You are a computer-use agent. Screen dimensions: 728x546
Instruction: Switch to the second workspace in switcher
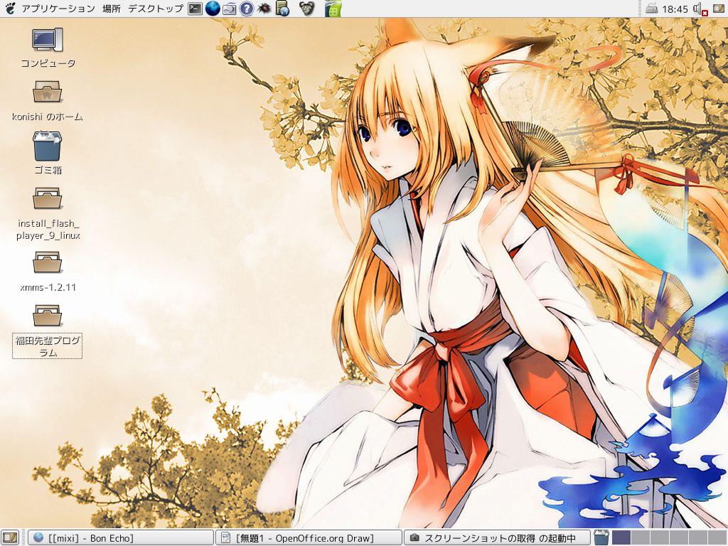641,538
